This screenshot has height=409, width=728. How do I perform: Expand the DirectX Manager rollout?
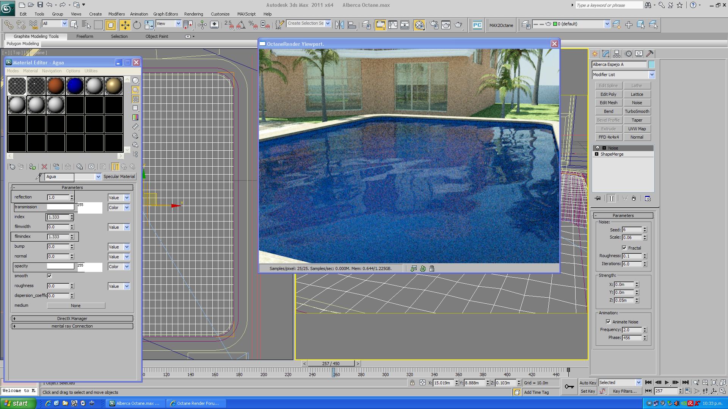coord(72,318)
